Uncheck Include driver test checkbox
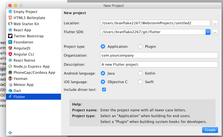223x137 pixels. point(104,89)
